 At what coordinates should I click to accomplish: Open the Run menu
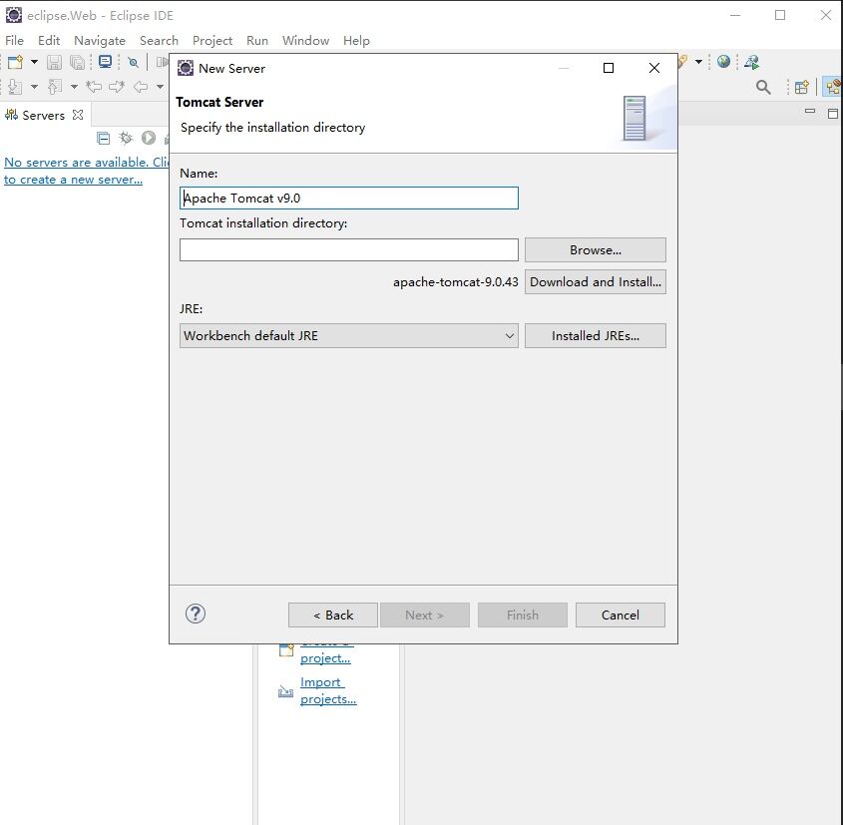click(257, 40)
